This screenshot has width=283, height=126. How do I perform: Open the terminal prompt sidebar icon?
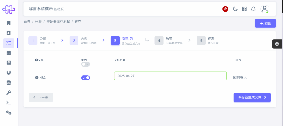[x=9, y=103]
